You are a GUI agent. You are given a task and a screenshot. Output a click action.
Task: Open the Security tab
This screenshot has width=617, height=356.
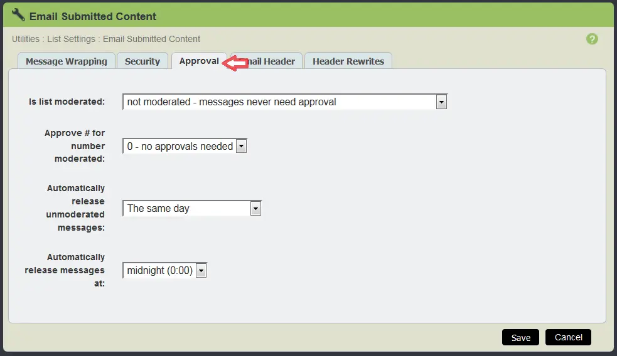pos(142,61)
